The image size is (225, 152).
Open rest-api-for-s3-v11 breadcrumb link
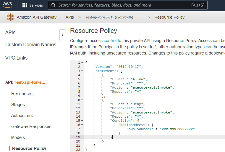tap(109, 17)
